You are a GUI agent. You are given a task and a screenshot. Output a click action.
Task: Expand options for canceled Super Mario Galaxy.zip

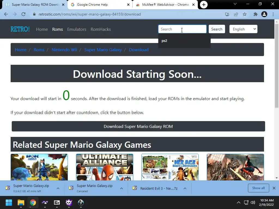click(122, 188)
